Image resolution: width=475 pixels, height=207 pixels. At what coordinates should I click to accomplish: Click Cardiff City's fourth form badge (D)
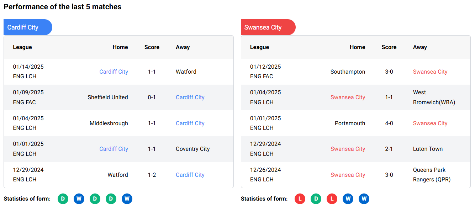tap(111, 199)
